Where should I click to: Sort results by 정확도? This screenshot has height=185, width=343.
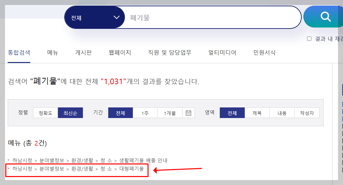46,113
